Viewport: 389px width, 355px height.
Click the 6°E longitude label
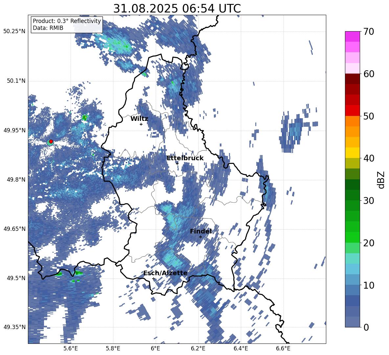[155, 348]
